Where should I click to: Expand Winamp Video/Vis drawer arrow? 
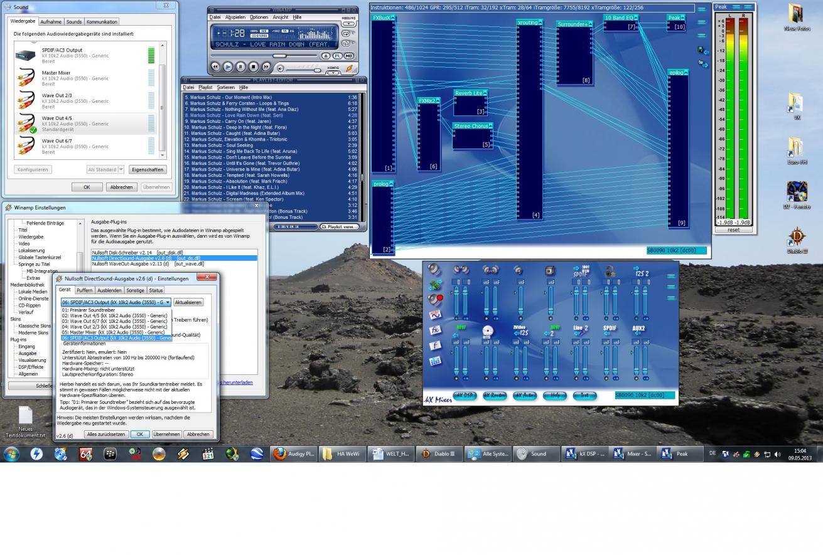(348, 24)
